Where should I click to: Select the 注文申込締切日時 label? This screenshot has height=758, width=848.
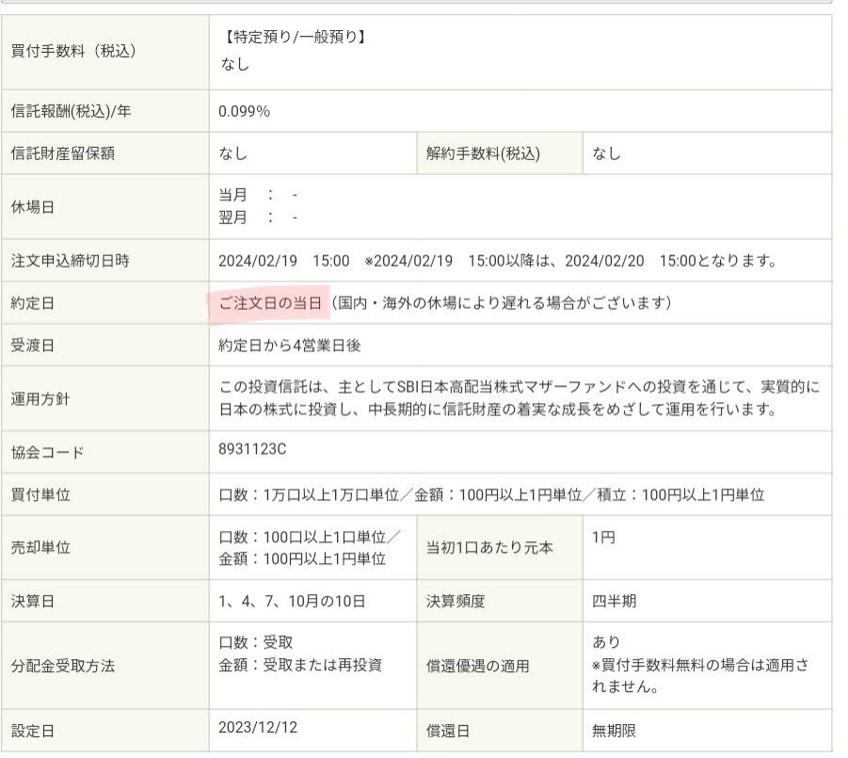pyautogui.click(x=71, y=261)
